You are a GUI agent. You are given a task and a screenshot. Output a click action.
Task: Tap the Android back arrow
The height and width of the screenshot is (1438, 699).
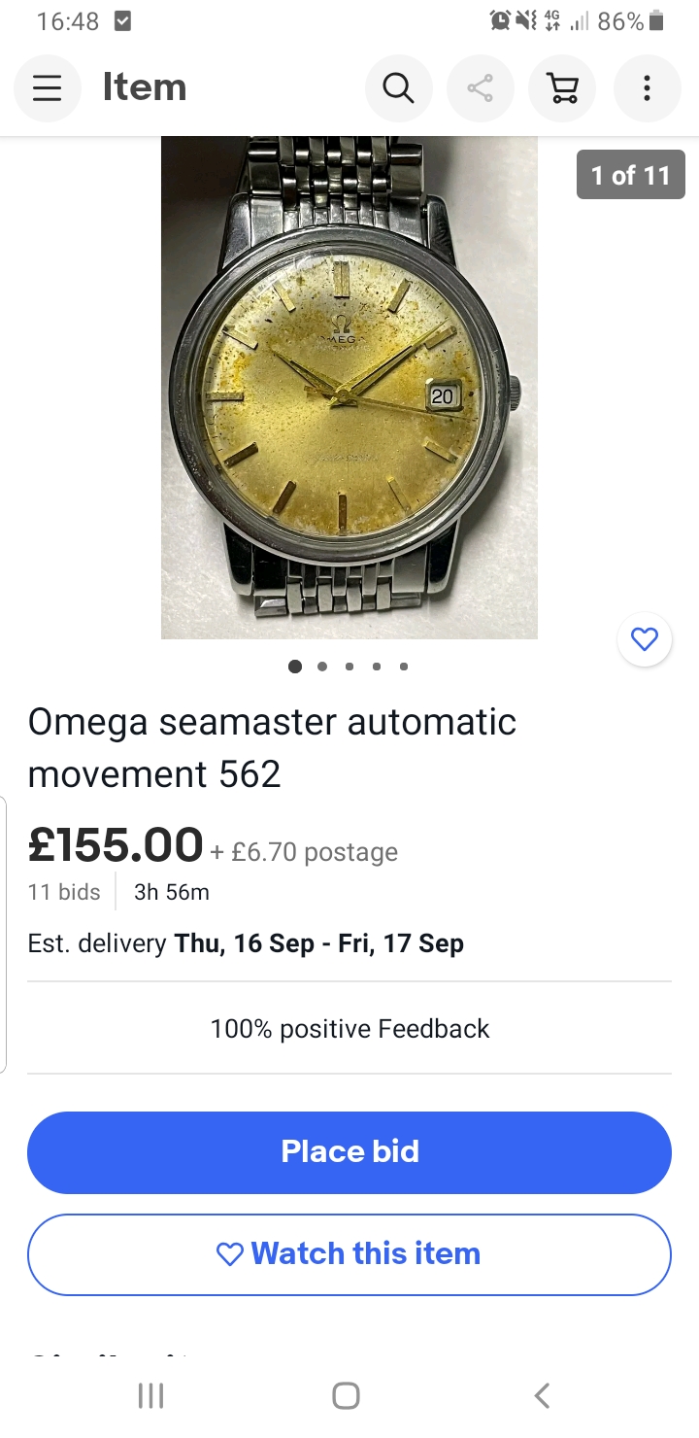(543, 1396)
